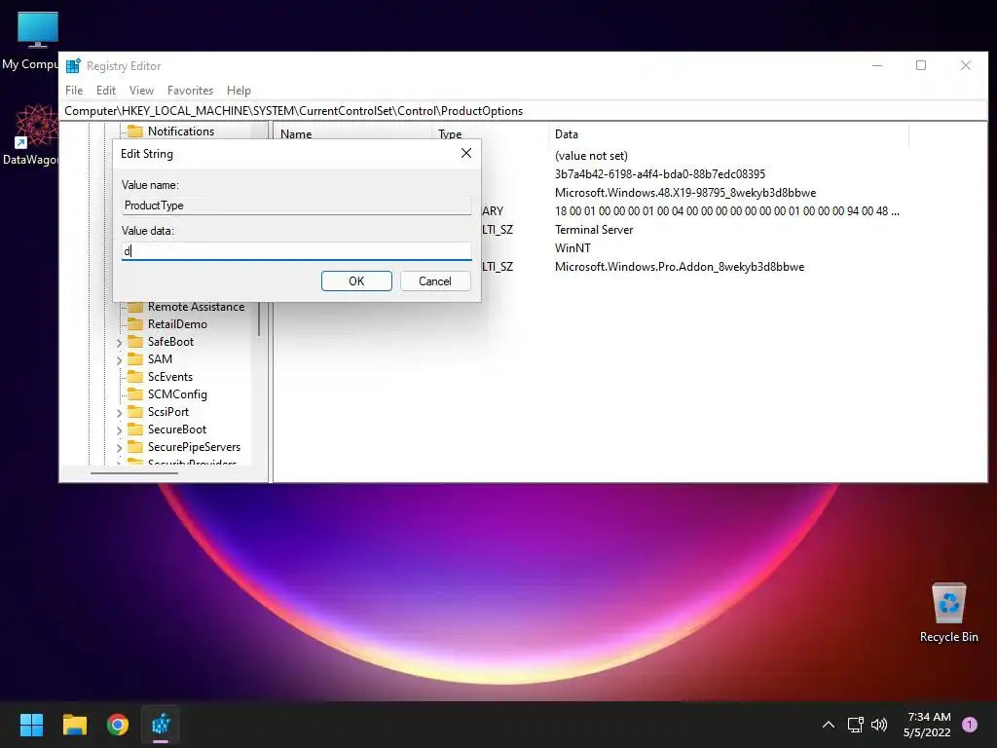Open the Edit menu
997x748 pixels.
point(105,91)
